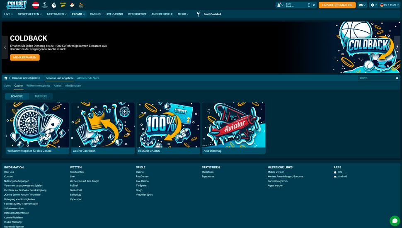This screenshot has width=402, height=228.
Task: Open Nutzungsbedingungen footer link
Action: click(x=17, y=181)
